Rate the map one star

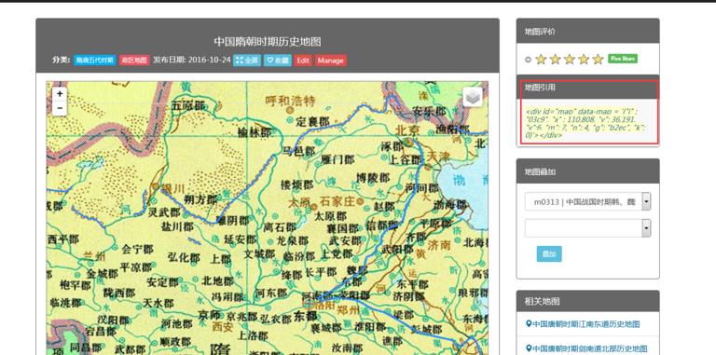(x=541, y=60)
